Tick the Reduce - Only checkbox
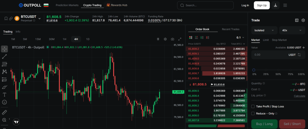Screen dimensions: 308x129 tap(253, 113)
